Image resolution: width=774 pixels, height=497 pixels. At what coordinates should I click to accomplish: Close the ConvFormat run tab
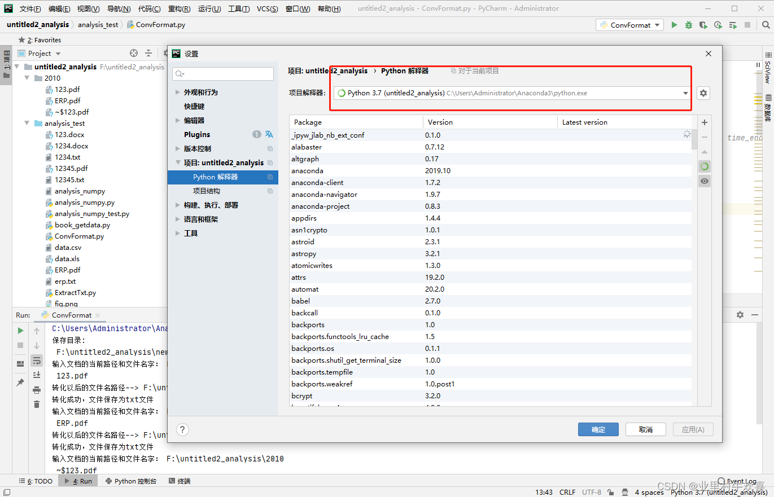[98, 315]
